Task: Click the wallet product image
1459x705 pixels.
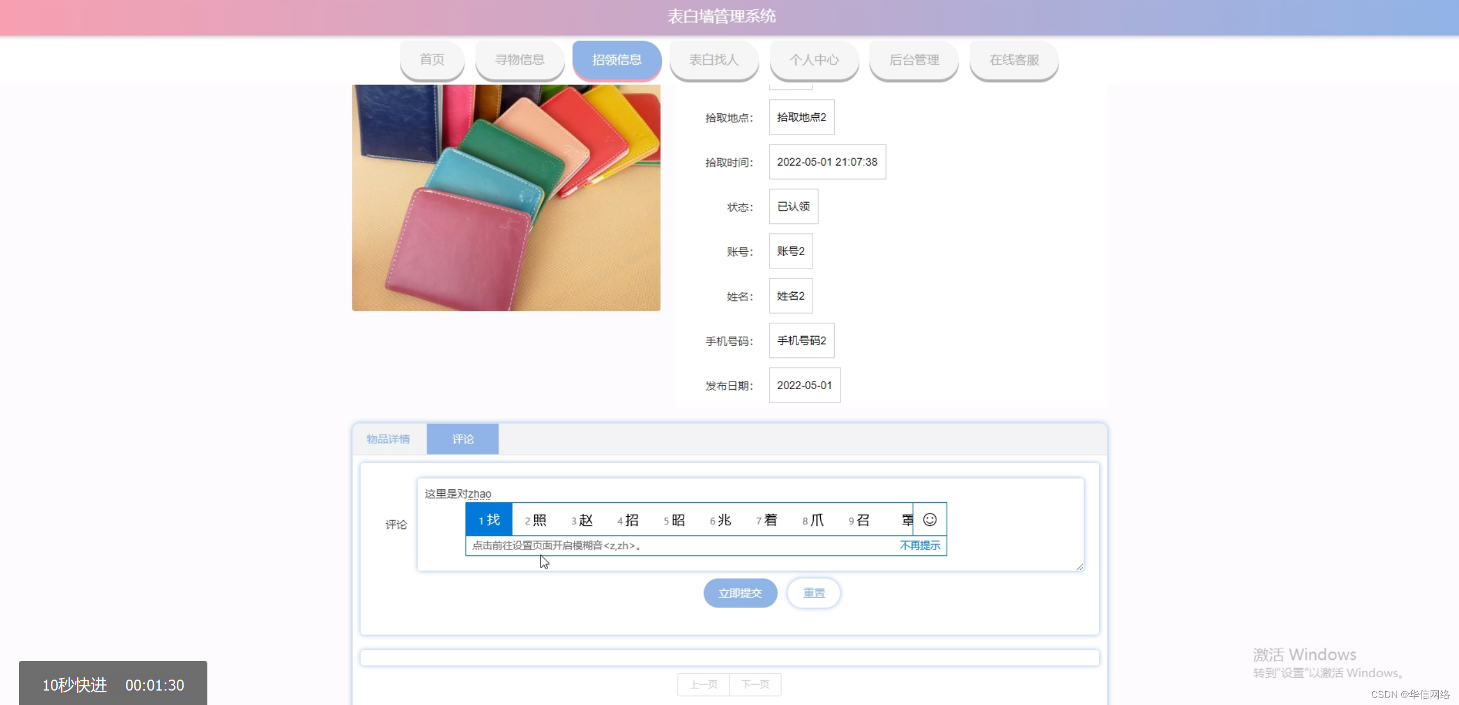Action: pyautogui.click(x=506, y=197)
